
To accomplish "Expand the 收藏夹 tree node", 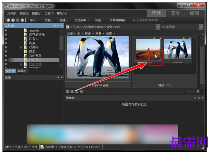I will (21, 47).
